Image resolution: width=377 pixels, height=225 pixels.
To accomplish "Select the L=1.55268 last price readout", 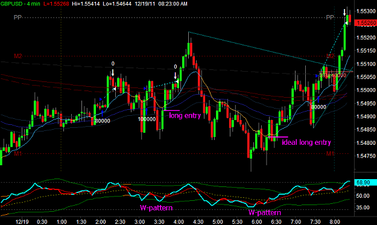I will coord(56,4).
